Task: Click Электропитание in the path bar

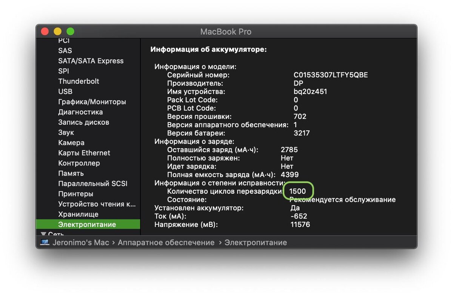Action: click(x=256, y=243)
